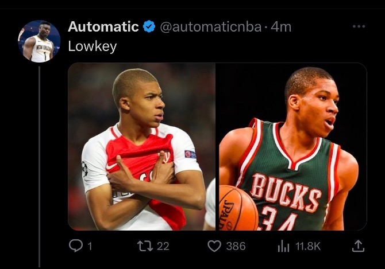The width and height of the screenshot is (385, 269).
Task: Open view analytics bar chart icon
Action: coord(283,245)
